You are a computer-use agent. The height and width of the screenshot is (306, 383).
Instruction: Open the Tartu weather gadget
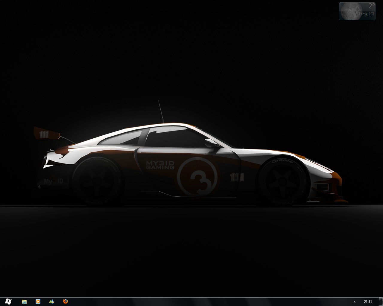point(357,11)
